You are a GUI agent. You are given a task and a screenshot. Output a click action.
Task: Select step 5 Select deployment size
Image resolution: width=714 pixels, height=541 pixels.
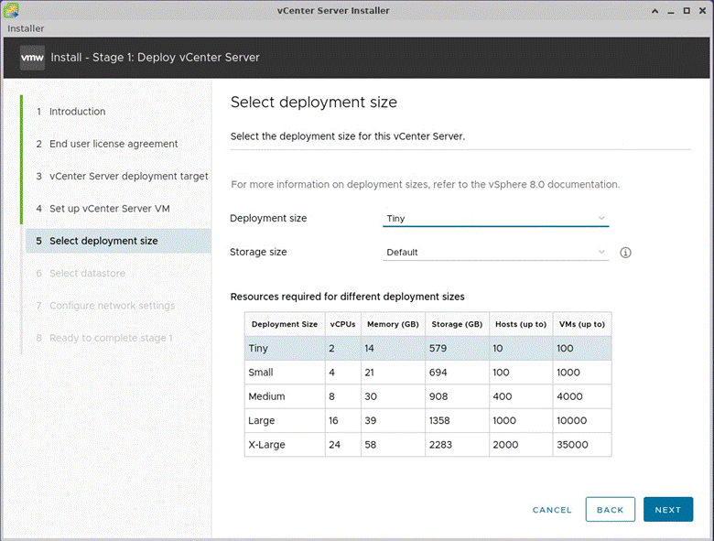[118, 241]
